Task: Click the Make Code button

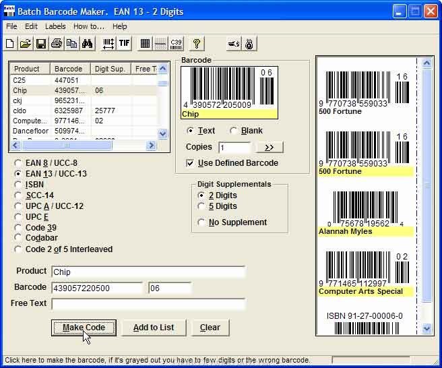Action: pos(84,328)
